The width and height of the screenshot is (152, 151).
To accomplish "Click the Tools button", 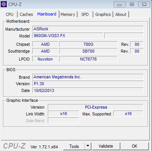I will [x=74, y=146].
